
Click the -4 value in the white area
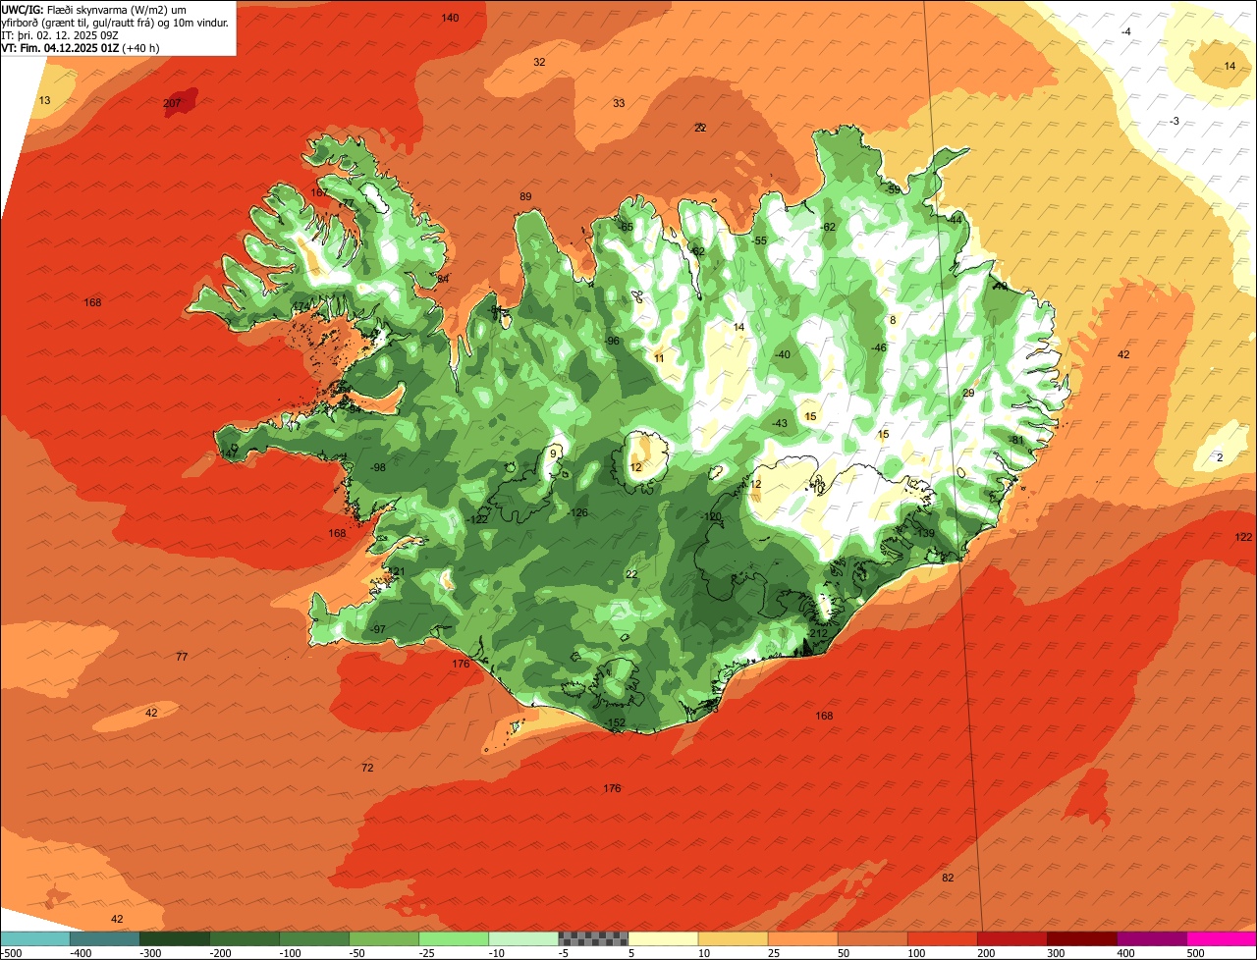point(1126,32)
